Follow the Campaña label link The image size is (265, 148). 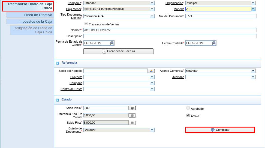click(x=76, y=83)
